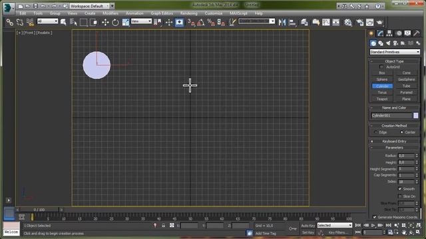Select the Cameras category icon
The width and height of the screenshot is (426, 239).
395,43
